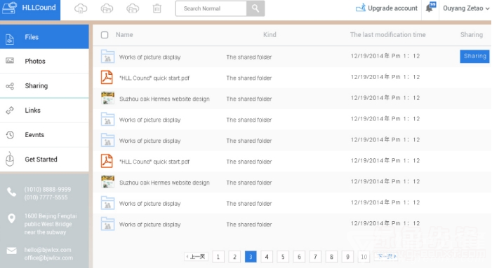This screenshot has width=492, height=268.
Task: Click the topmost Suzhou website design thumbnail
Action: click(x=107, y=98)
